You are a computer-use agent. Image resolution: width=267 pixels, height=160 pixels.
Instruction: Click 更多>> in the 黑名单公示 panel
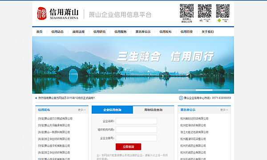click(224, 110)
